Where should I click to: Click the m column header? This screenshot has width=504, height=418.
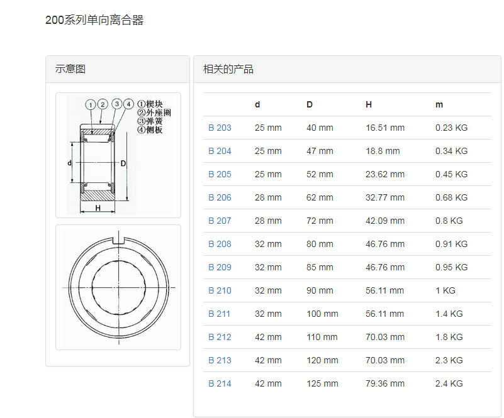(x=439, y=104)
